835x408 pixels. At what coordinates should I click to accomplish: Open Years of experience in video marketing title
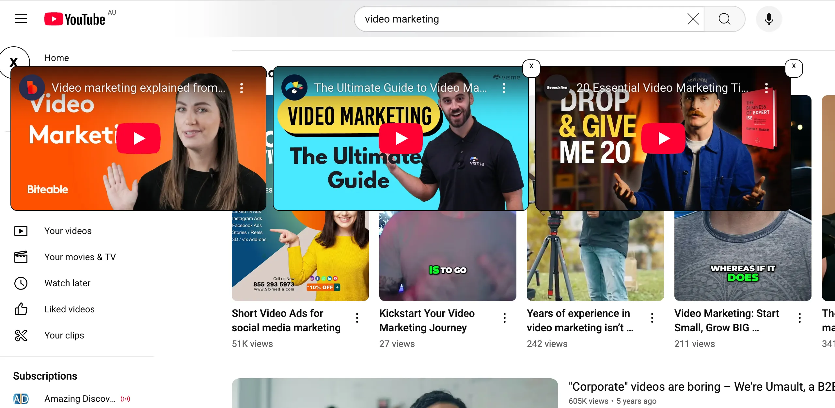pos(580,320)
